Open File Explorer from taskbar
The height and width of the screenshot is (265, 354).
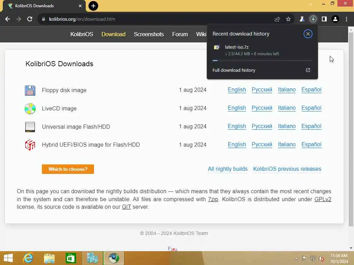point(49,258)
